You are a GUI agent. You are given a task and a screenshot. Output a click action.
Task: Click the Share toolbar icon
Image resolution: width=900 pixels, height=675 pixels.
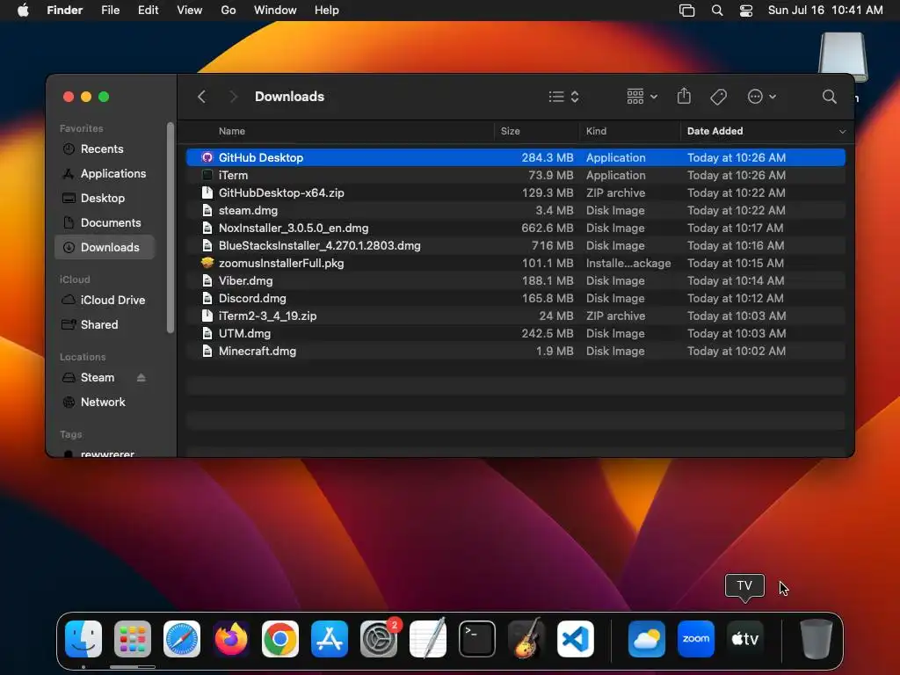[684, 96]
